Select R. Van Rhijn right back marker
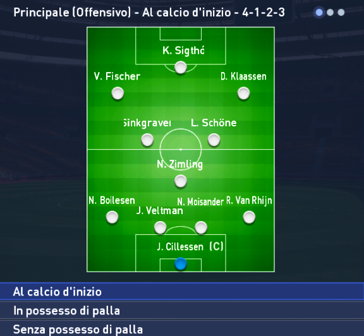364x336 pixels. [249, 217]
